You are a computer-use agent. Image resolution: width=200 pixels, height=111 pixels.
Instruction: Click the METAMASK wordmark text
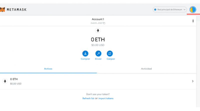[17, 10]
